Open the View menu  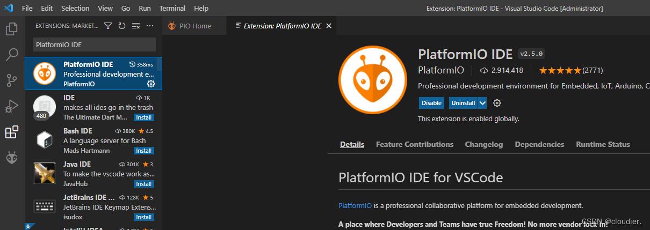105,8
